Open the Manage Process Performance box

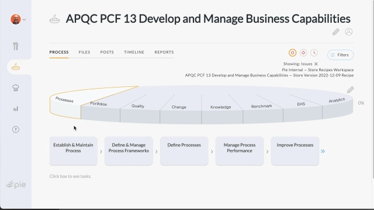240,150
